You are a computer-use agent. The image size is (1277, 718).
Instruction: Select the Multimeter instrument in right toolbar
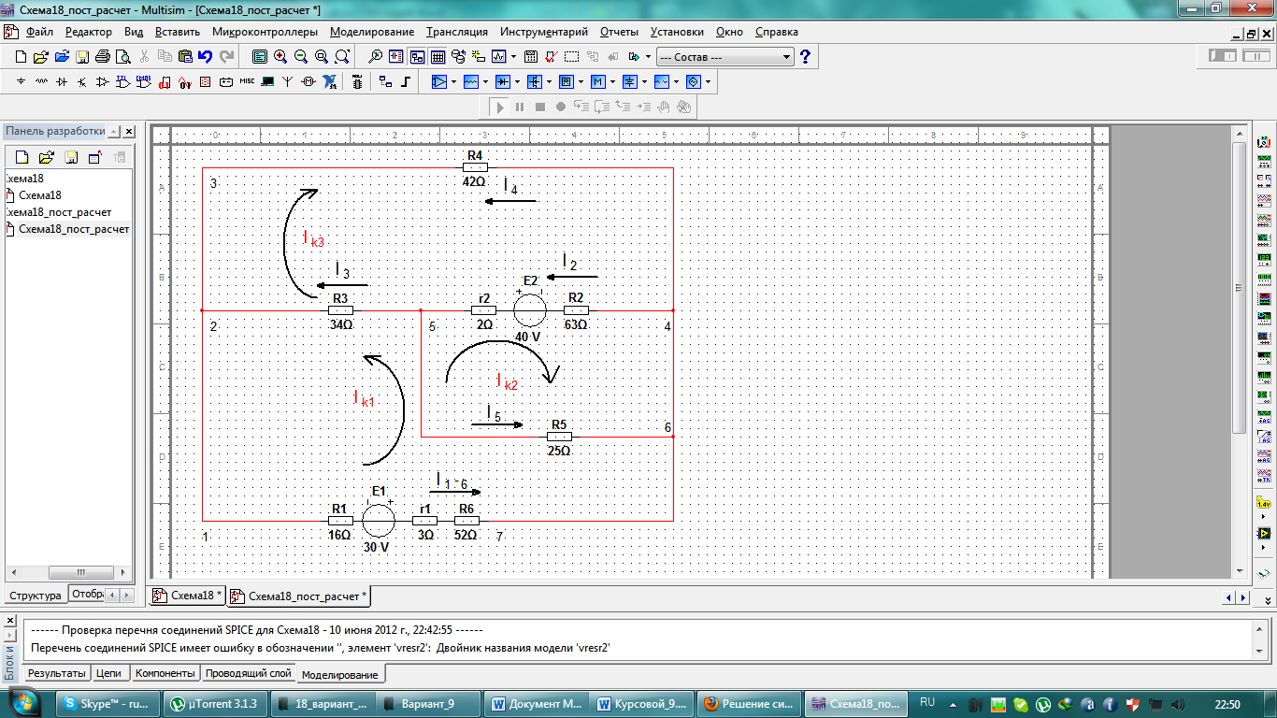(x=1264, y=143)
